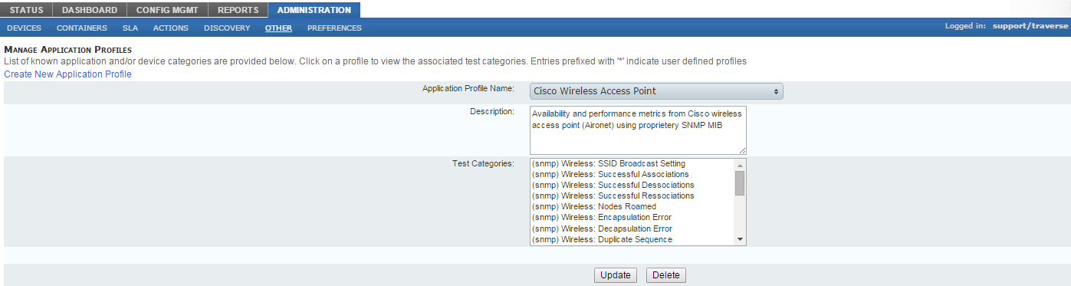1071x286 pixels.
Task: Open PREFERENCES in the submenu bar
Action: pyautogui.click(x=334, y=28)
